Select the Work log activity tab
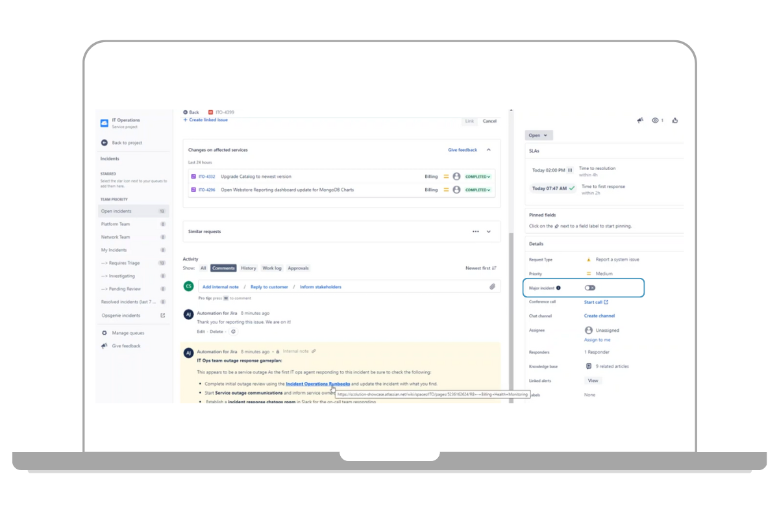 pos(272,268)
